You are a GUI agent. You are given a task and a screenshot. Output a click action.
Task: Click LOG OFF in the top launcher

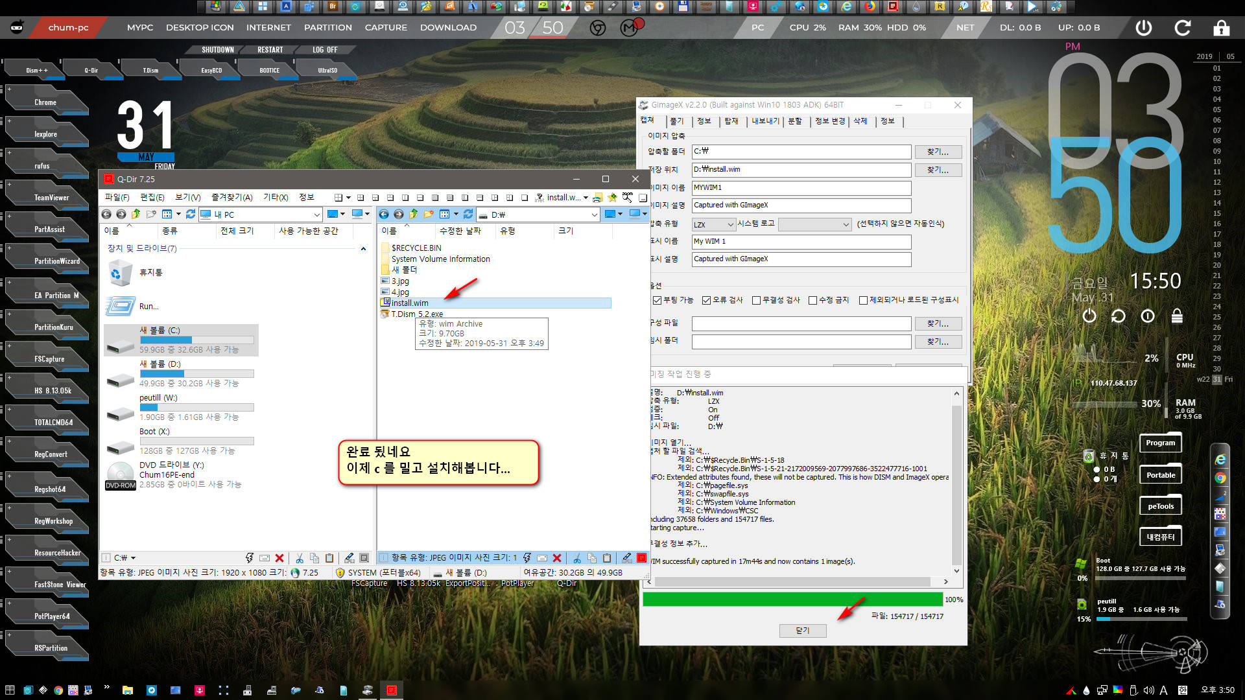click(325, 50)
